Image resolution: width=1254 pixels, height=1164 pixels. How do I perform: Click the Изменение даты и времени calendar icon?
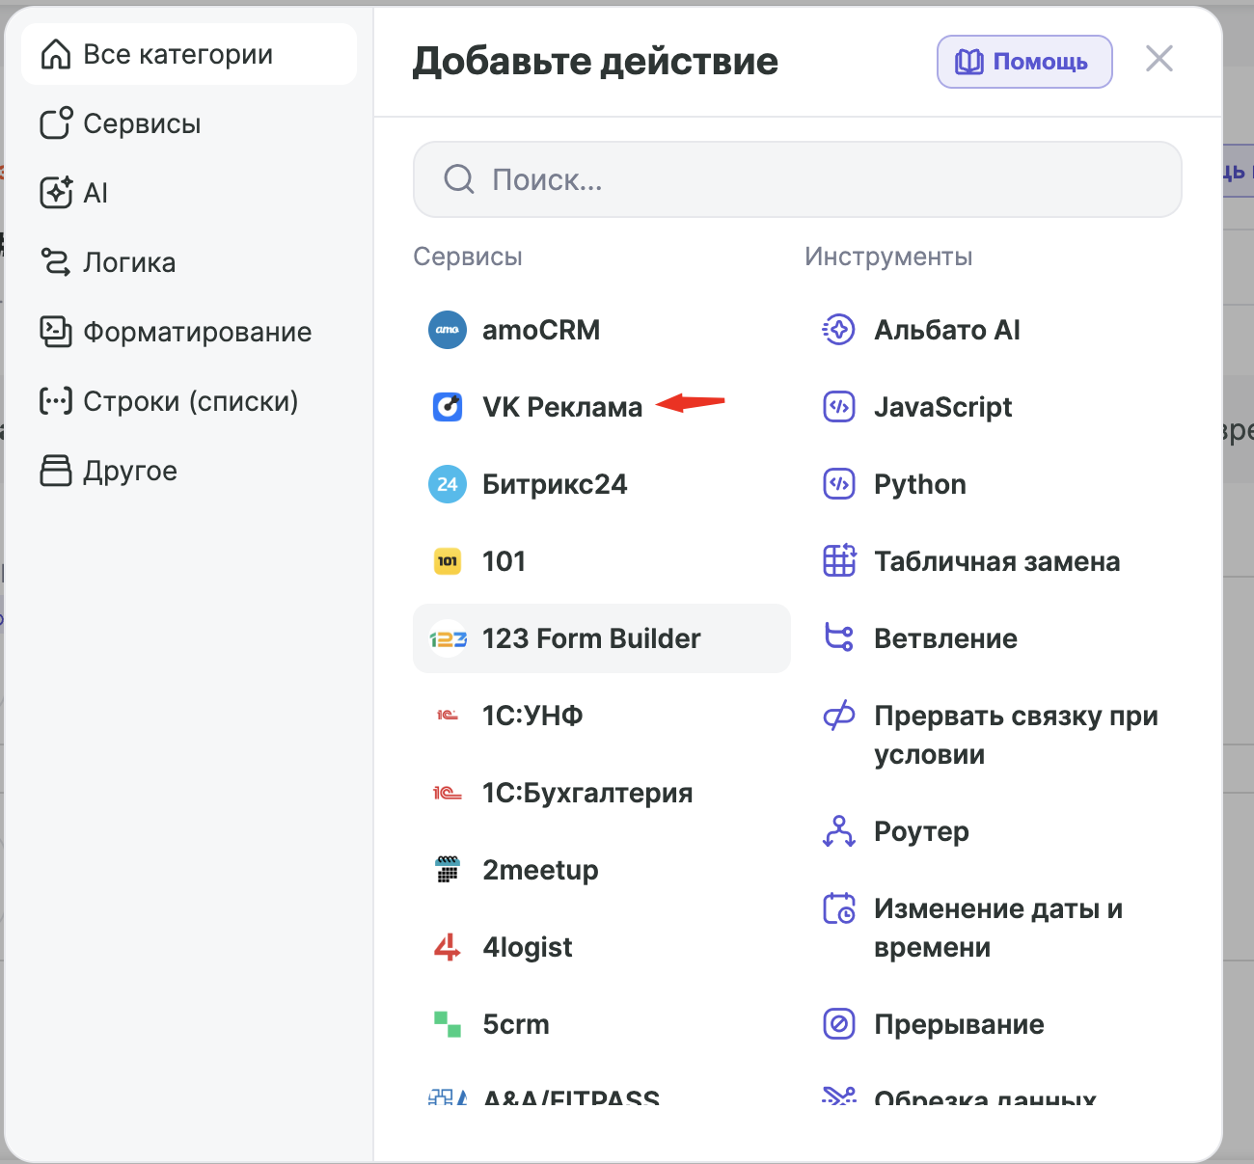(839, 908)
